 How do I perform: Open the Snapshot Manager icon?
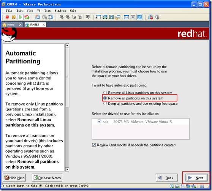tap(51, 17)
